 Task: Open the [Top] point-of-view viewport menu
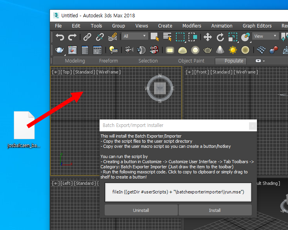[x=66, y=72]
